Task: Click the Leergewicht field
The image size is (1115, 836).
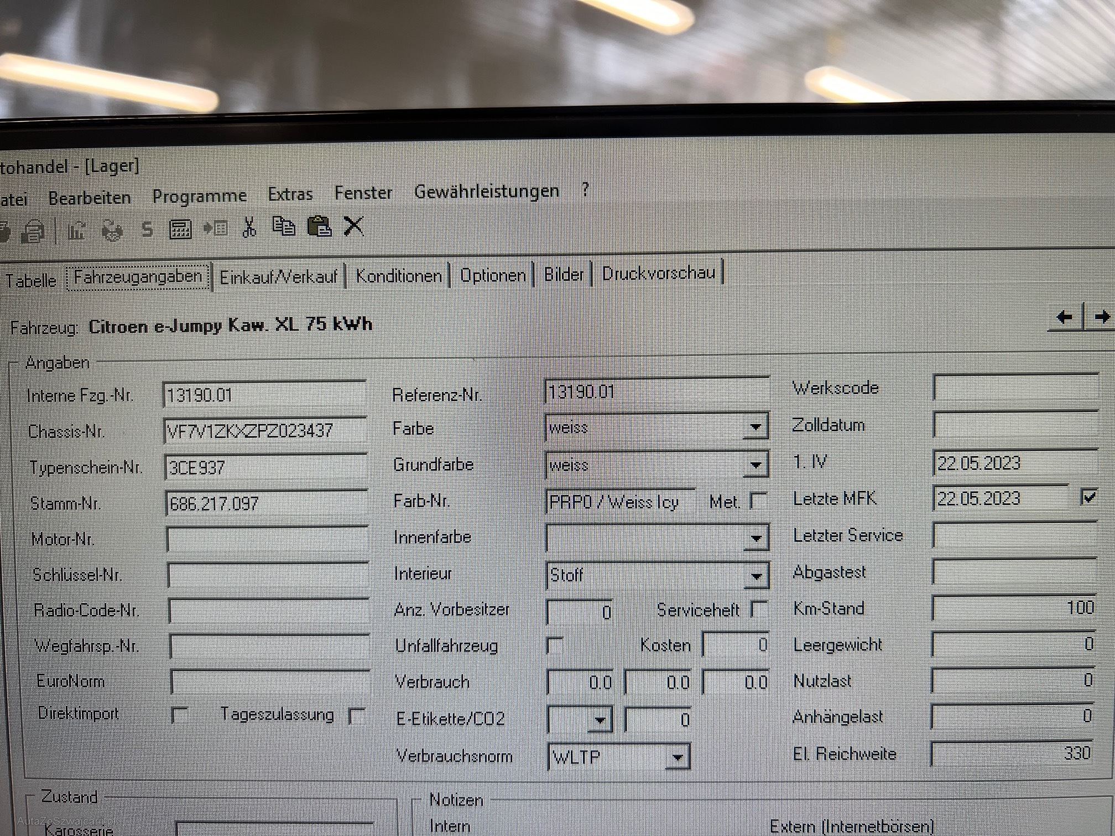Action: pos(1014,644)
